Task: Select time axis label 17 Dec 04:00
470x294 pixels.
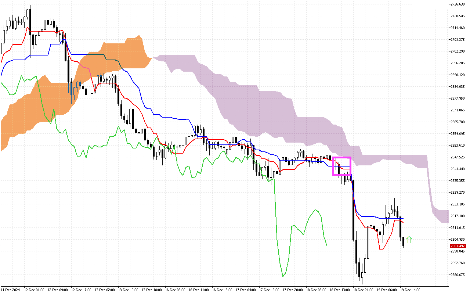Action: point(246,290)
